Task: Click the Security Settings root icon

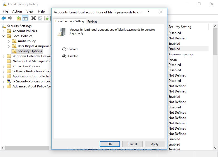Action: 4,26
